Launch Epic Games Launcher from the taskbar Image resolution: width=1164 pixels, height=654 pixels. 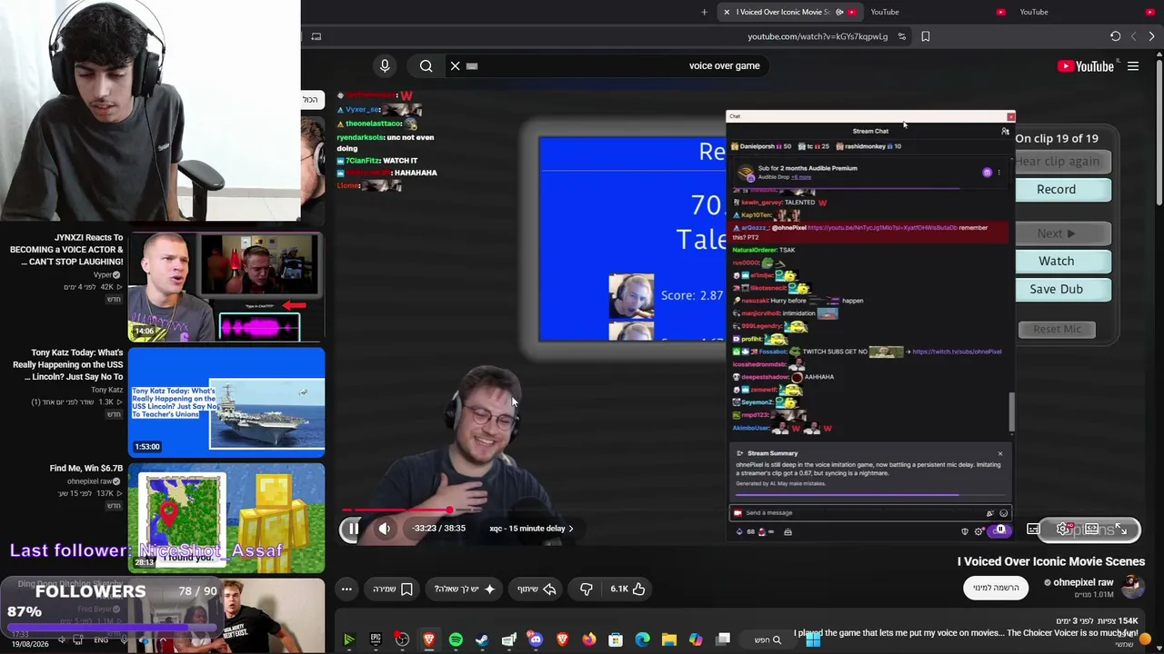(x=376, y=639)
